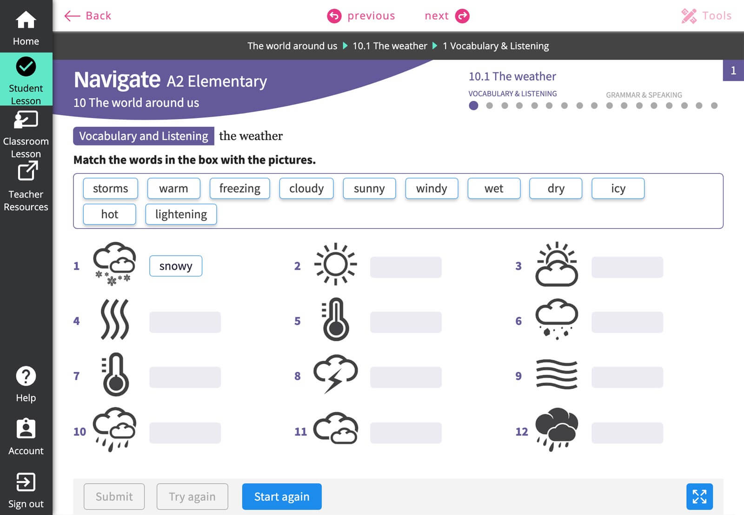This screenshot has height=515, width=744.
Task: Open the Help section
Action: coord(26,384)
